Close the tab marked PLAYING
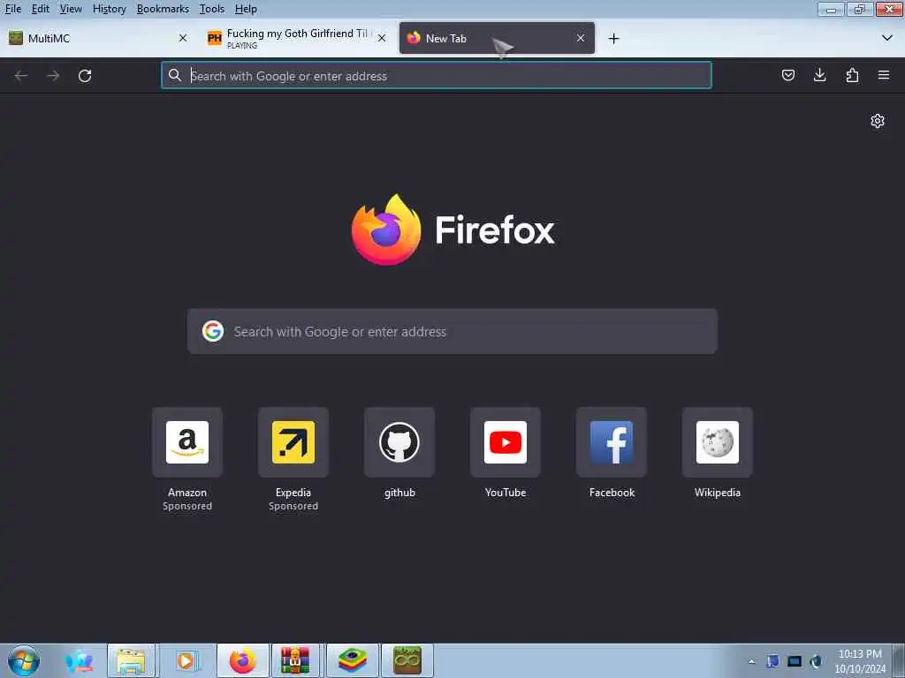This screenshot has height=678, width=905. [x=382, y=38]
